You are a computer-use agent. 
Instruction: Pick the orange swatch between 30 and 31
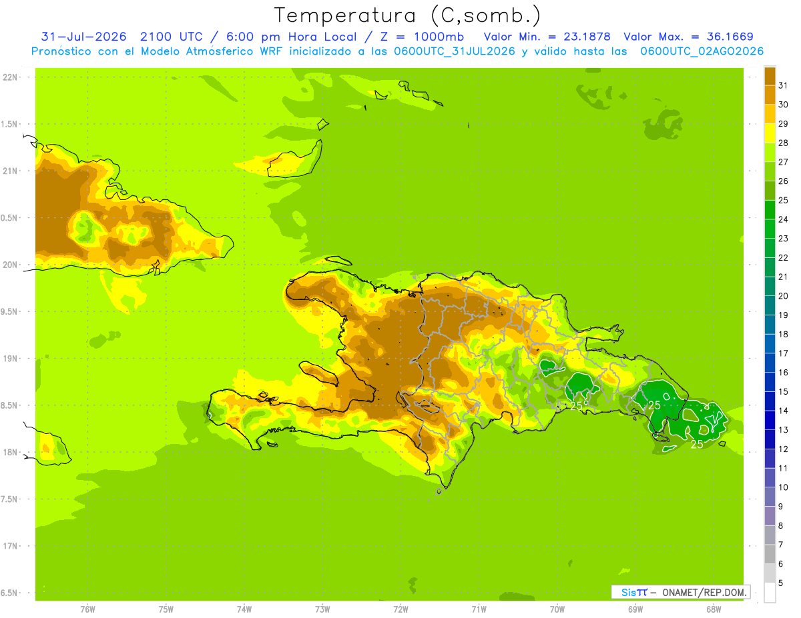[x=770, y=95]
